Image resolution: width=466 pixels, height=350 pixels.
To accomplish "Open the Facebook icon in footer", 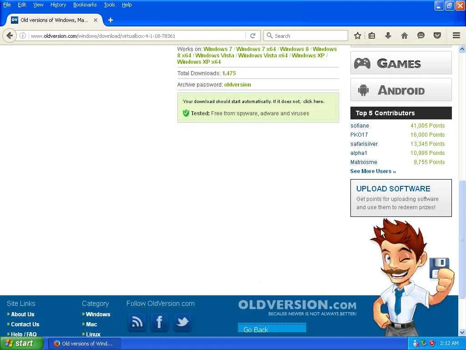I will click(159, 322).
